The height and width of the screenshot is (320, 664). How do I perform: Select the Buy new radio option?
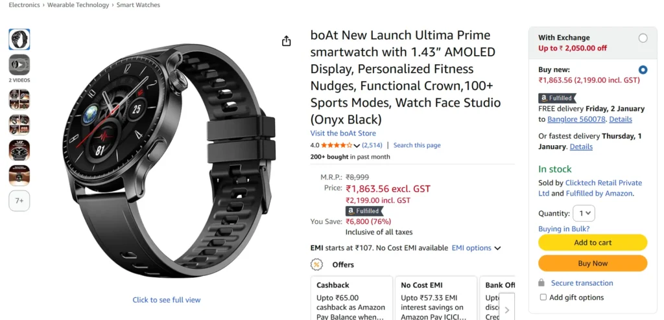click(643, 70)
